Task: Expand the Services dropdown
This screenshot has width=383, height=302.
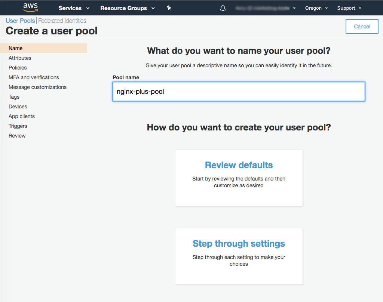Action: click(x=74, y=8)
